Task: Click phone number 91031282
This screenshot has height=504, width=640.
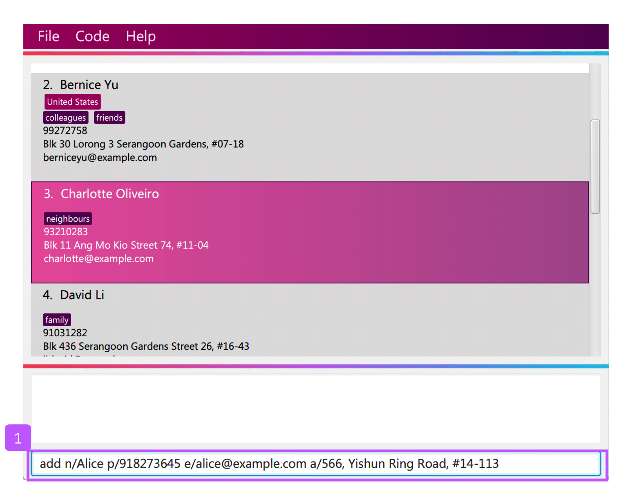Action: coord(65,333)
